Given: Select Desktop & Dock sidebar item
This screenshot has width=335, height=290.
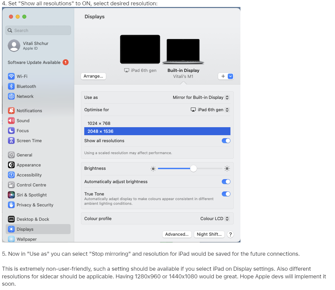Looking at the screenshot, I should click(33, 219).
